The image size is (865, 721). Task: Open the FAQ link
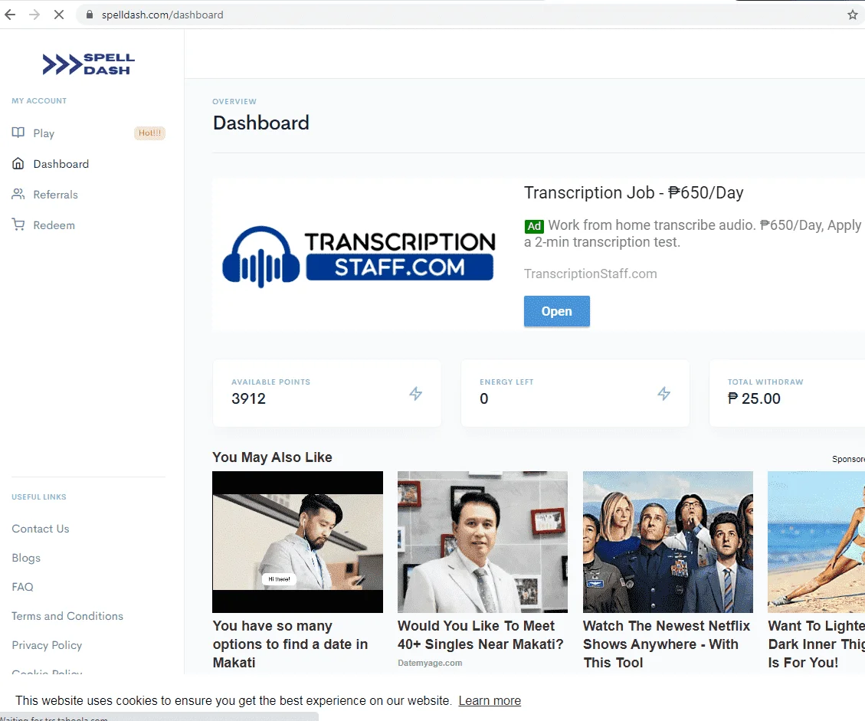pos(23,587)
